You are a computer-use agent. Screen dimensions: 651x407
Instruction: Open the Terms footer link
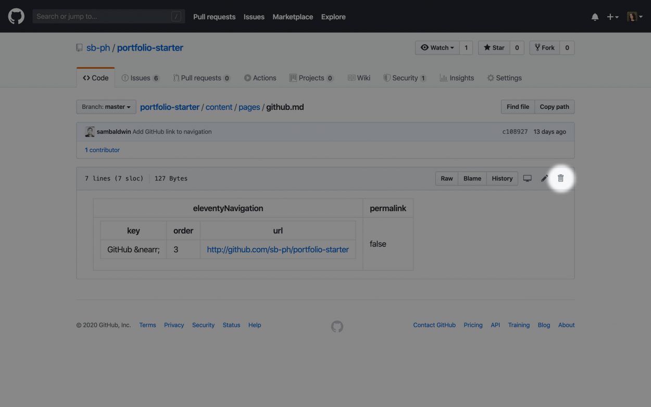147,325
